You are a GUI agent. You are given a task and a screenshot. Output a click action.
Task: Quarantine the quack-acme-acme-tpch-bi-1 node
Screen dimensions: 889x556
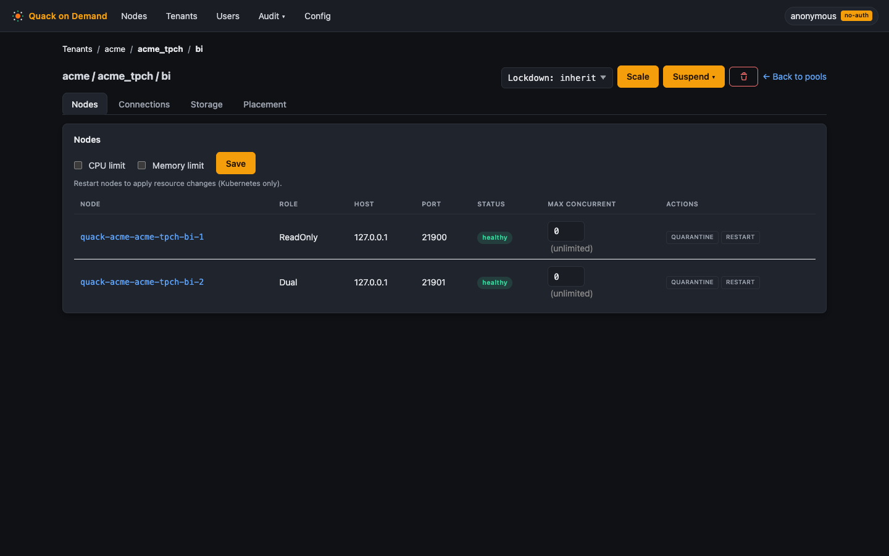pyautogui.click(x=692, y=237)
